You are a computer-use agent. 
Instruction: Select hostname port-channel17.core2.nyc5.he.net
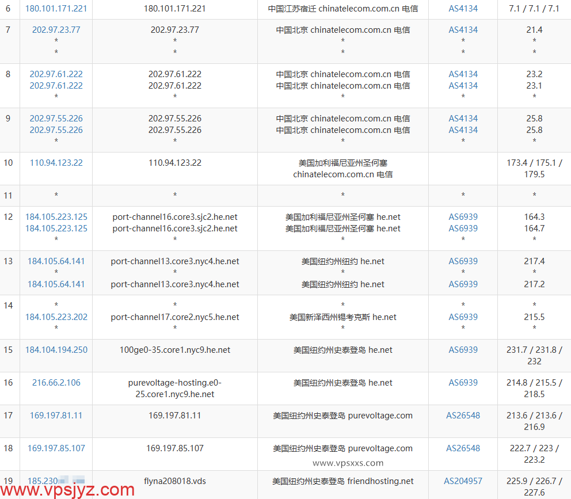click(175, 317)
